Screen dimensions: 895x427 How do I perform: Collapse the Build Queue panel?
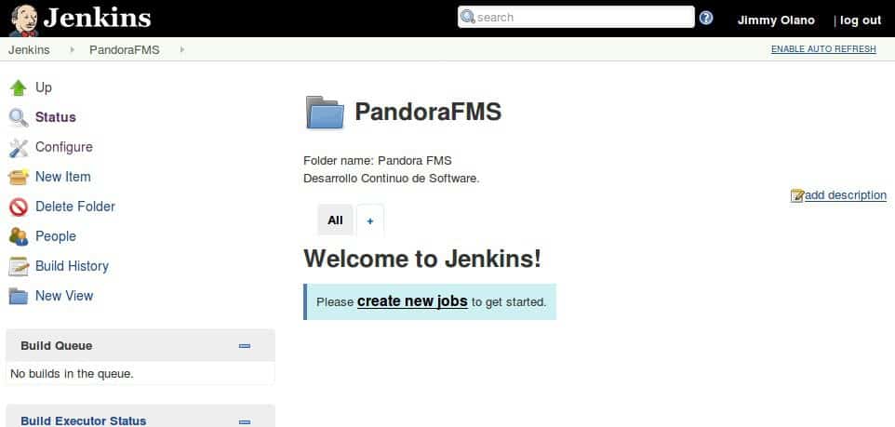(x=245, y=346)
